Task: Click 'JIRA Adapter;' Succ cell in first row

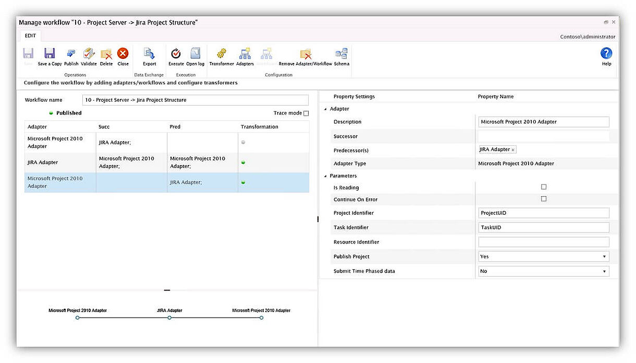Action: (131, 142)
